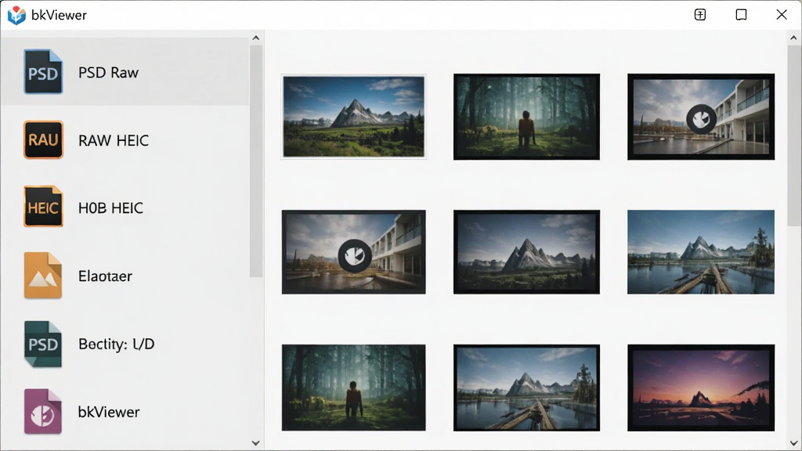
Task: Click the green PSD icon beside Bectity: L/D
Action: click(x=43, y=344)
